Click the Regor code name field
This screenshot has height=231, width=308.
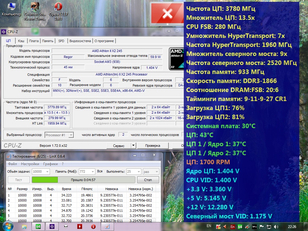pyautogui.click(x=68, y=57)
